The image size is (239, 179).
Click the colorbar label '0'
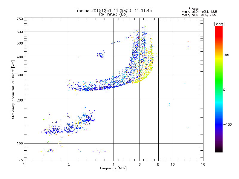coord(224,90)
